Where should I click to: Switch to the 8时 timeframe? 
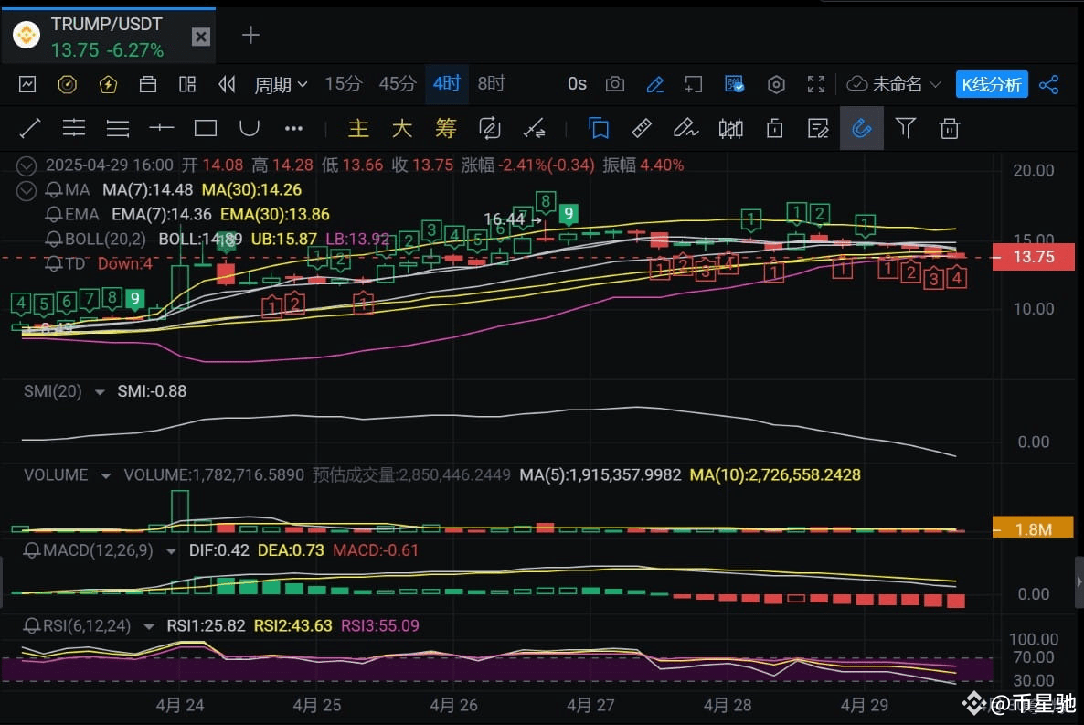tap(491, 84)
